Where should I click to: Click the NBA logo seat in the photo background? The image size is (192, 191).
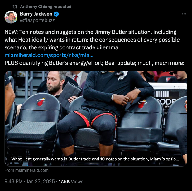tap(167, 79)
